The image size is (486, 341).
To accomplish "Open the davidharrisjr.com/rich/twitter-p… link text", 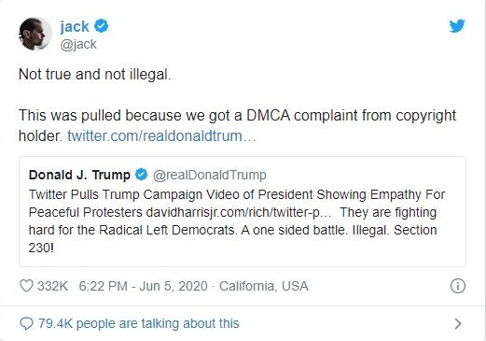I will pyautogui.click(x=240, y=212).
